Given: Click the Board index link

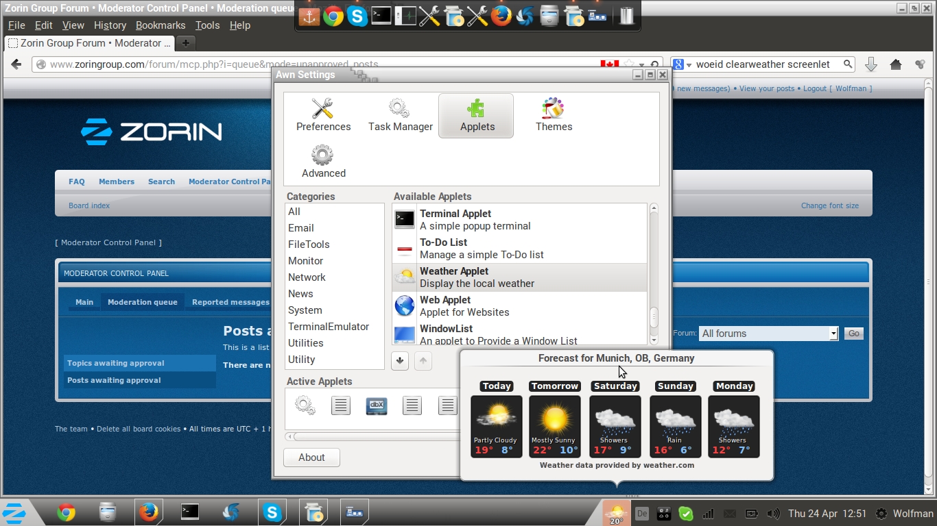Looking at the screenshot, I should pyautogui.click(x=89, y=205).
